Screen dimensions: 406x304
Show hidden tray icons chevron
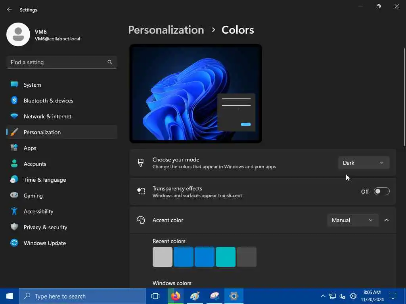coord(323,296)
